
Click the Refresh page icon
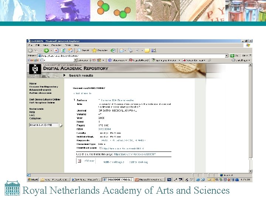pyautogui.click(x=64, y=50)
